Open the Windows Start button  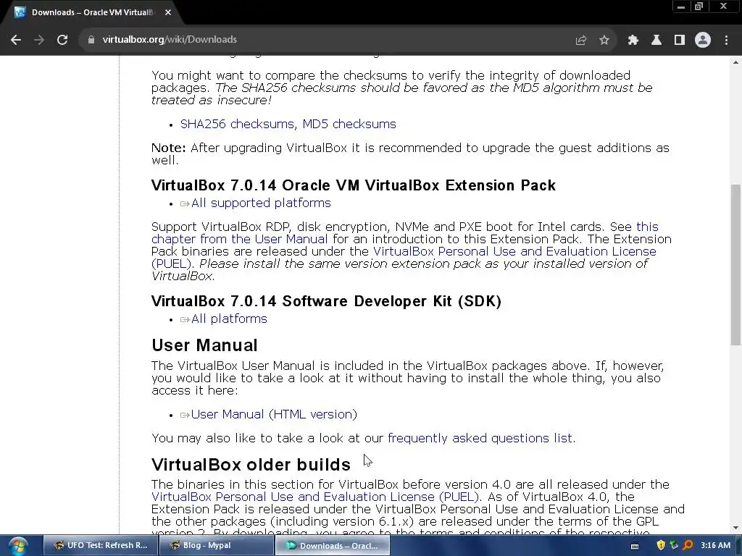(x=18, y=546)
